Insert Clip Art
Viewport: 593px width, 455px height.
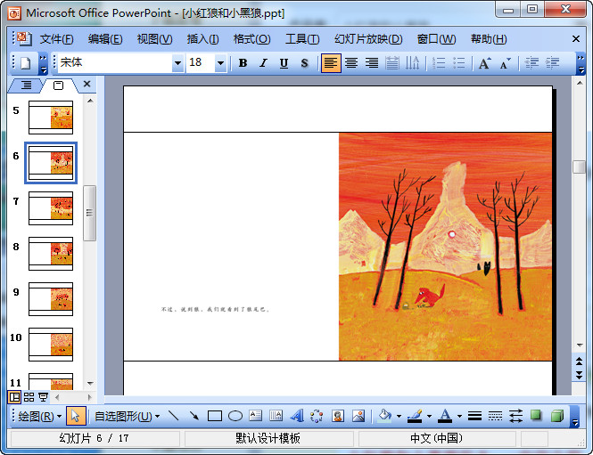[338, 416]
